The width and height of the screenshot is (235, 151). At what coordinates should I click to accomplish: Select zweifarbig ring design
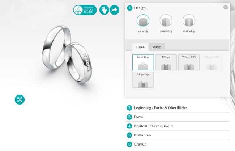(166, 21)
